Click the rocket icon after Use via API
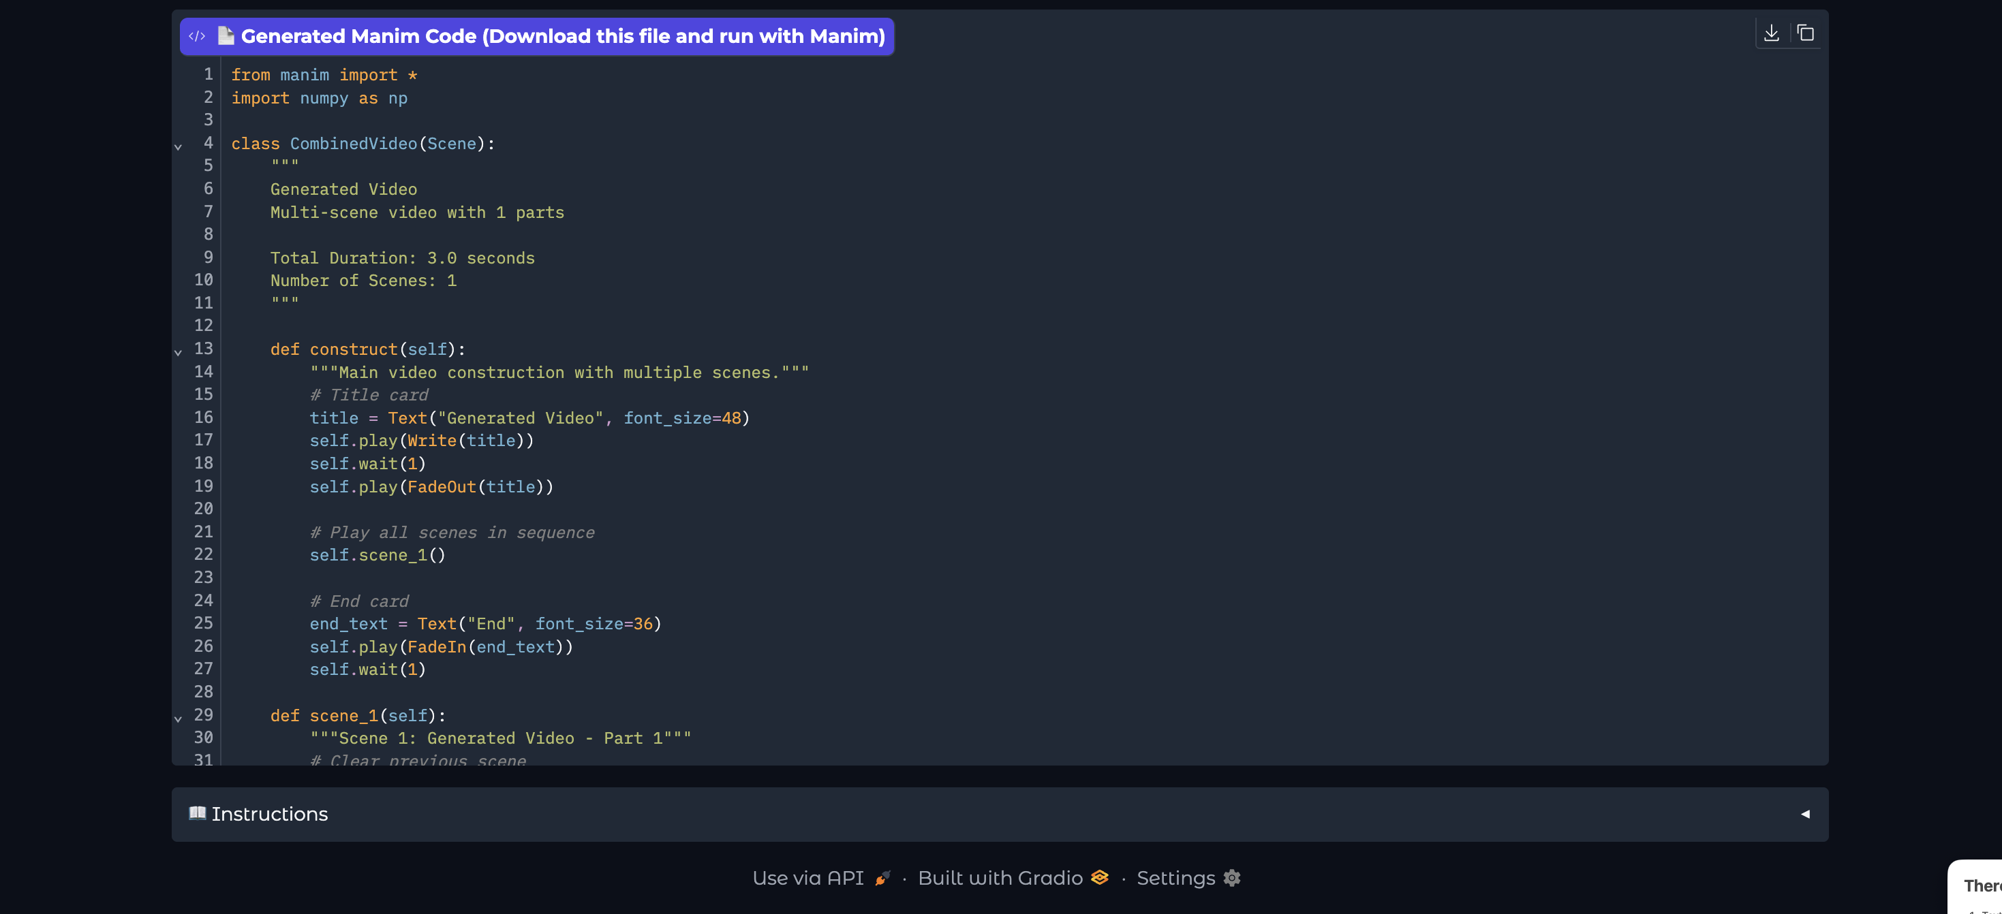This screenshot has height=914, width=2002. tap(882, 879)
